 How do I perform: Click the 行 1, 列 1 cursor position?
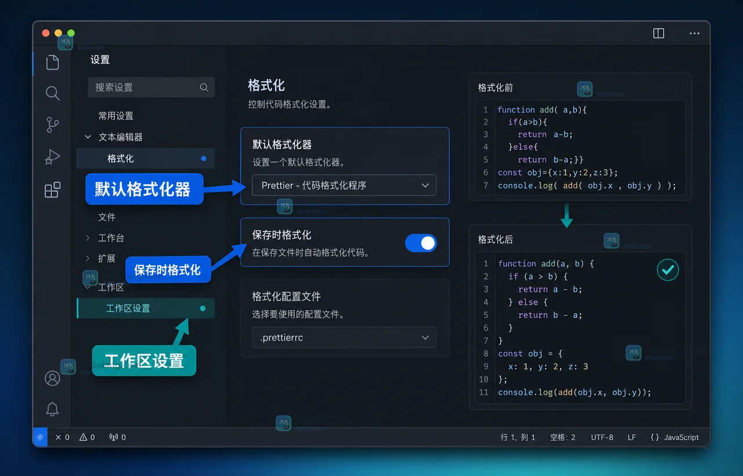(x=518, y=437)
